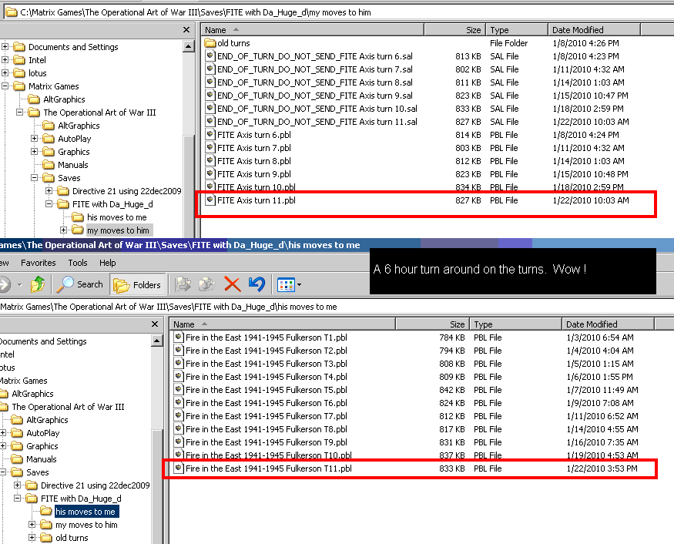Open the Favorites menu
The image size is (674, 544).
click(39, 263)
